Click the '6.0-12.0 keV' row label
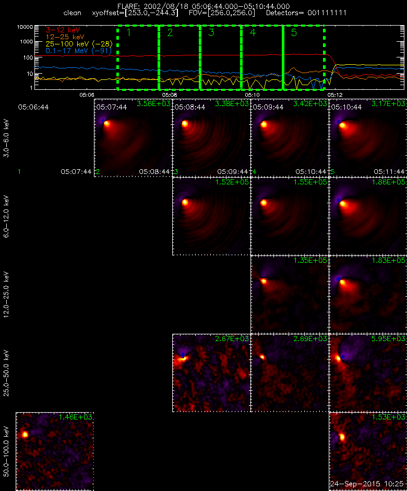The image size is (407, 491). [6, 216]
